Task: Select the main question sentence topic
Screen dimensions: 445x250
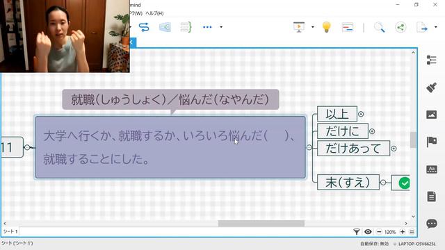Action: (170, 147)
